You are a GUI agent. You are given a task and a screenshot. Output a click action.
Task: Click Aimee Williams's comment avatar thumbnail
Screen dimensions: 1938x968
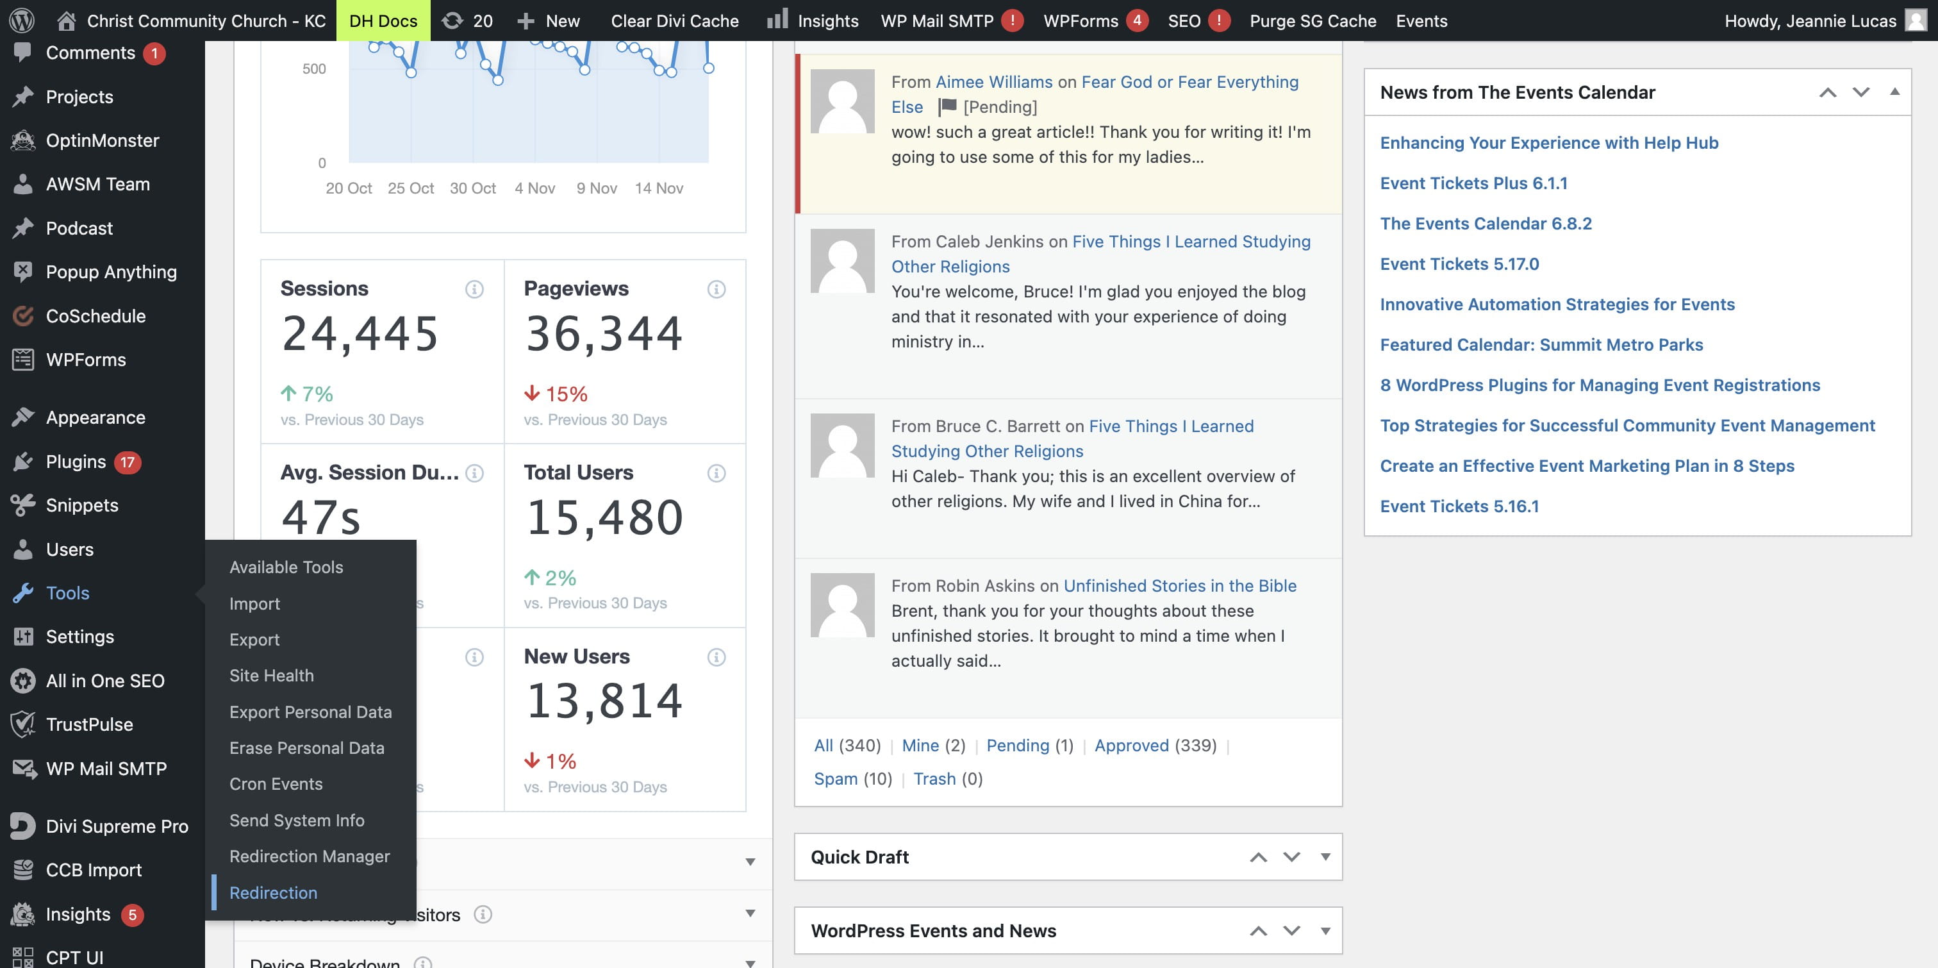click(842, 101)
